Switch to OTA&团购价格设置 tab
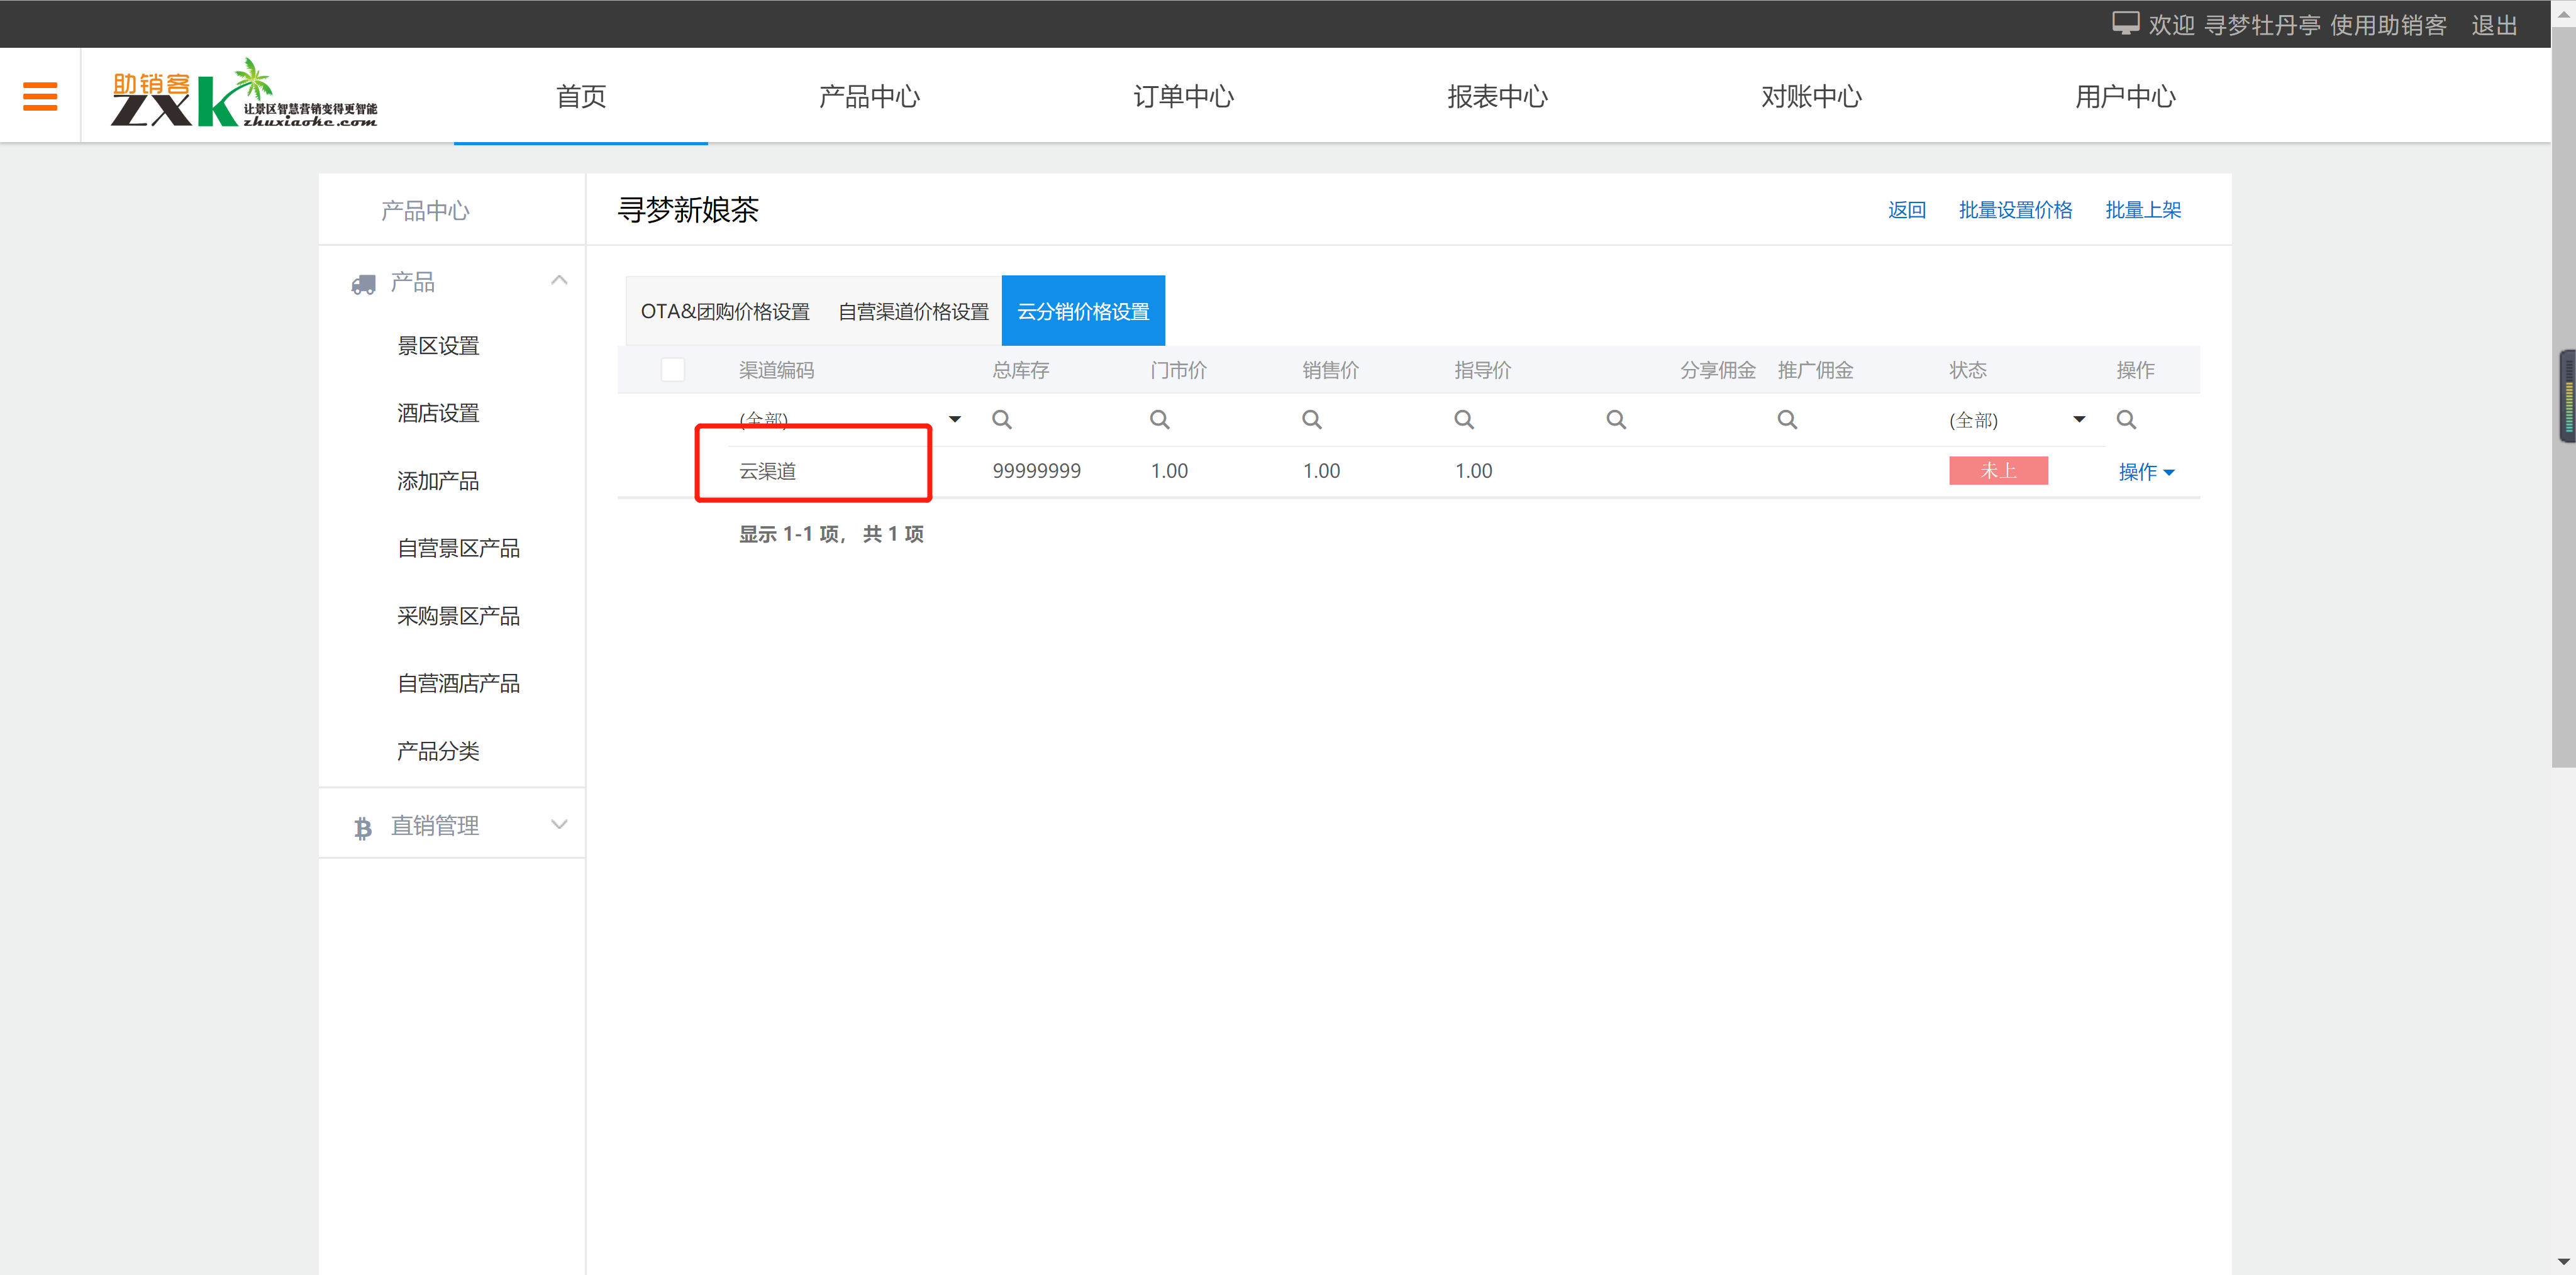The height and width of the screenshot is (1275, 2576). point(725,312)
